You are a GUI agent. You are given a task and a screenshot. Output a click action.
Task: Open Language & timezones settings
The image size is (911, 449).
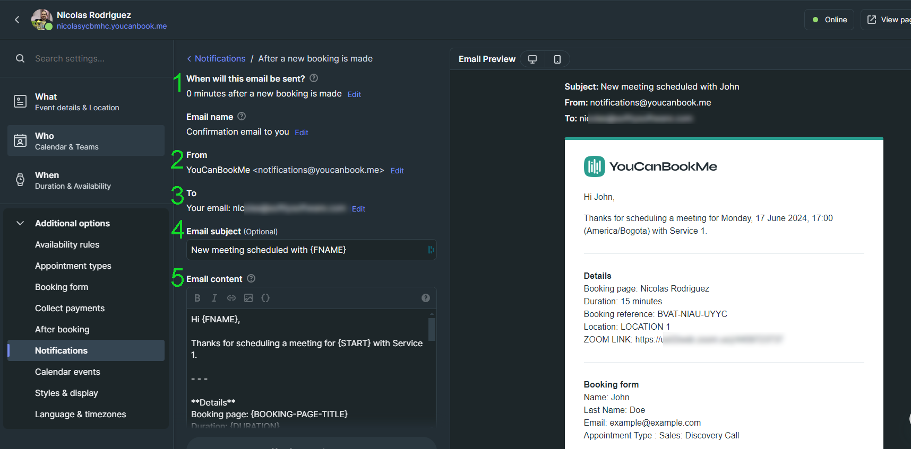tap(81, 414)
